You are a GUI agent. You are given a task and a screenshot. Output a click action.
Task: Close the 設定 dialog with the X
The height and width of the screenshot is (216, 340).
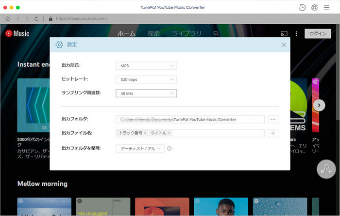point(283,45)
